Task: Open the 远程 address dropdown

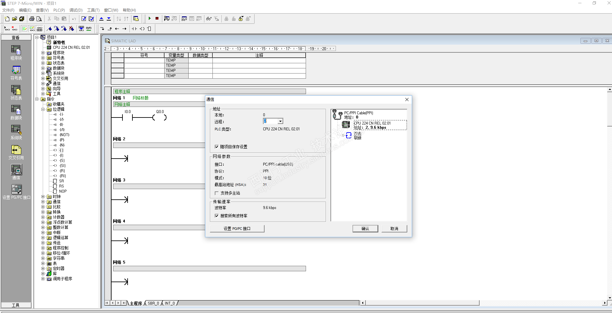Action: click(280, 121)
